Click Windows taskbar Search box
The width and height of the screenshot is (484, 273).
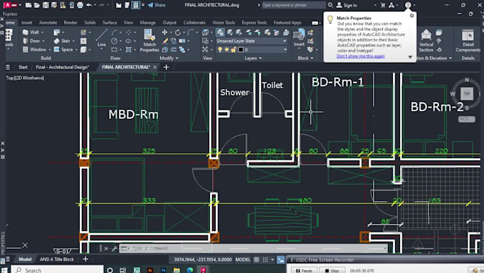coord(57,270)
